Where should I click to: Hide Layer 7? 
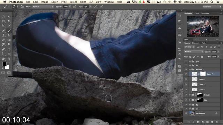pyautogui.click(x=186, y=74)
